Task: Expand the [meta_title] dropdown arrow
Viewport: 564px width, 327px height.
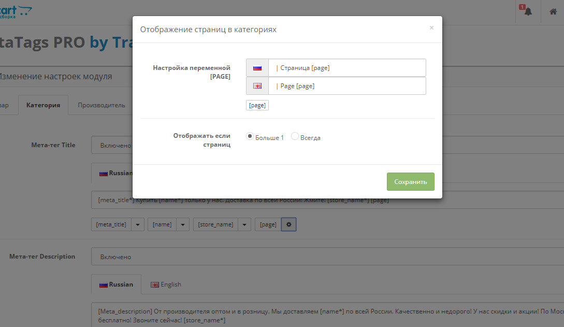Action: click(137, 224)
